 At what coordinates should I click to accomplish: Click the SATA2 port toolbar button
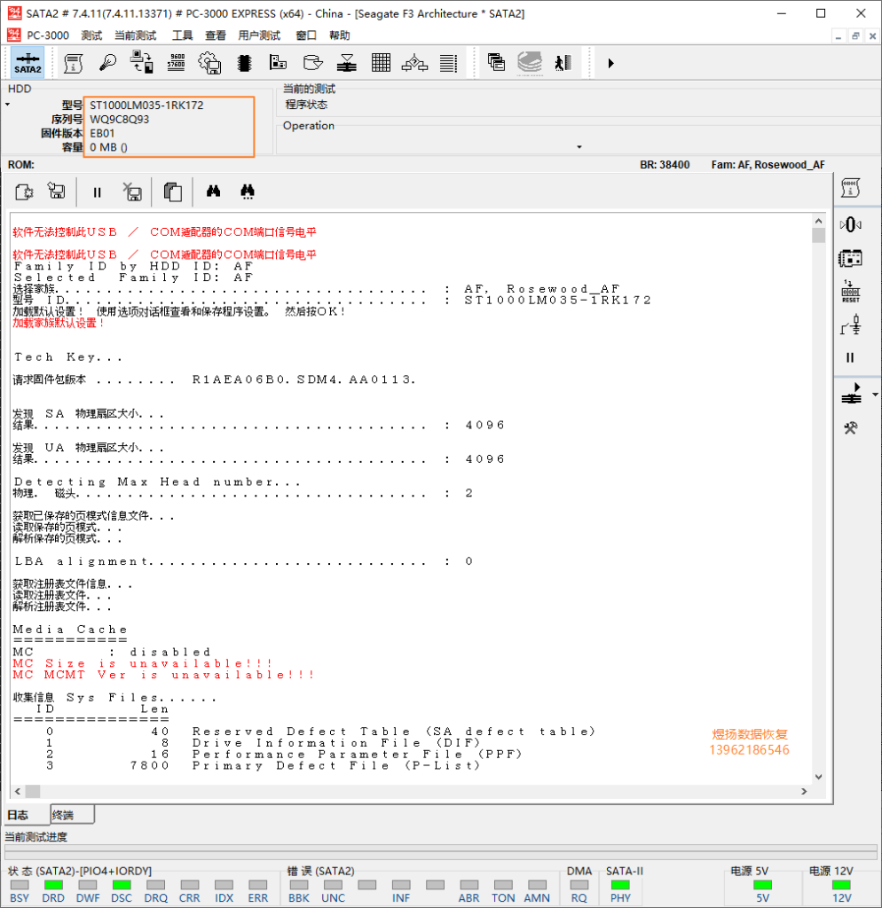pyautogui.click(x=28, y=63)
